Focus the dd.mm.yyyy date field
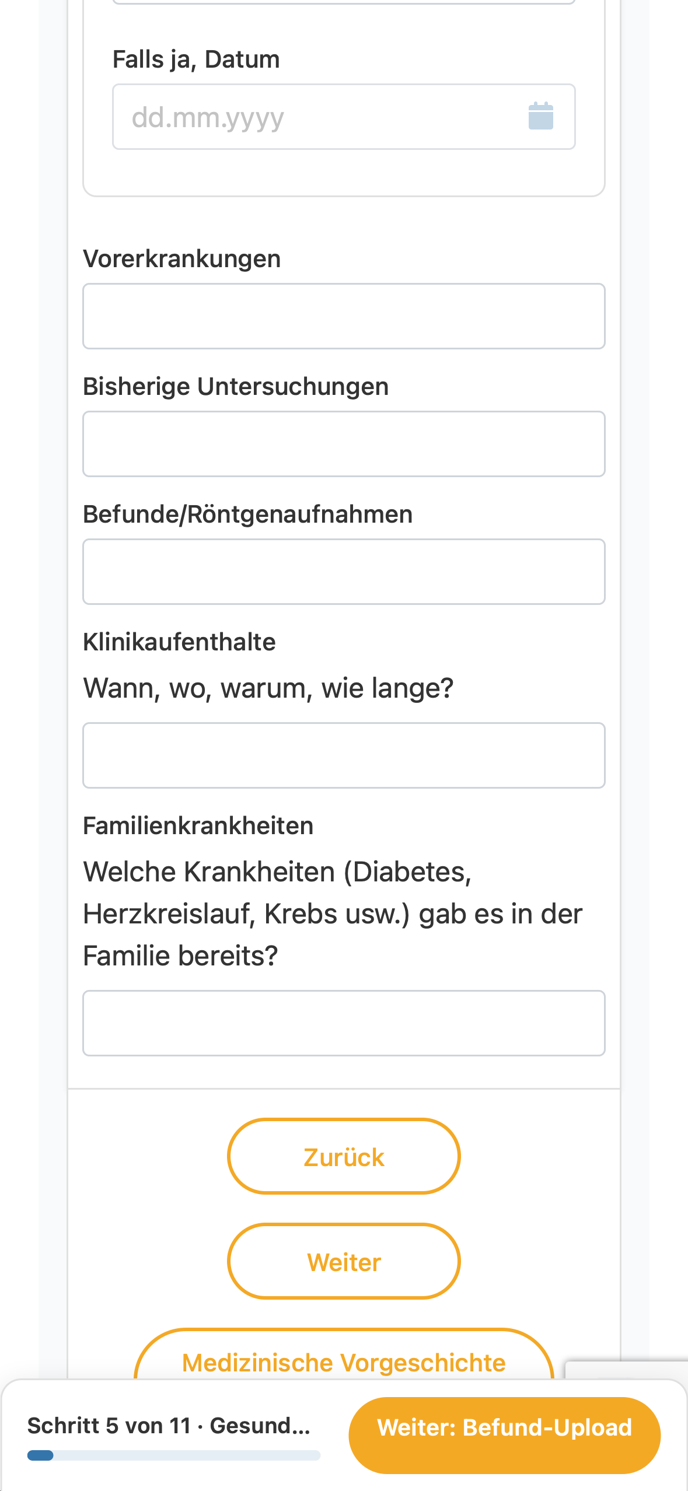This screenshot has height=1491, width=688. [x=344, y=117]
